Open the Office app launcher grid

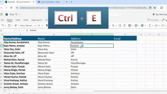click(2, 14)
